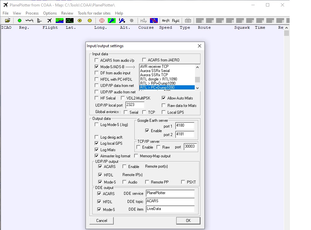
Task: Click receiver list scroll up arrow
Action: click(197, 67)
